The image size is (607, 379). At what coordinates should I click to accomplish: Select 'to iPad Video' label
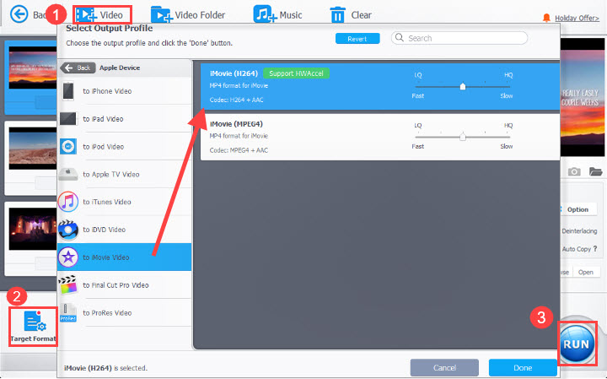[103, 119]
